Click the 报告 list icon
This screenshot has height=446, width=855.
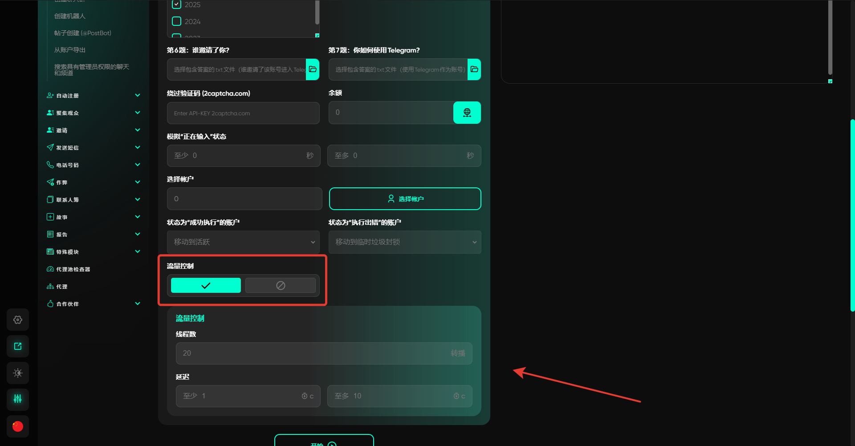(50, 234)
